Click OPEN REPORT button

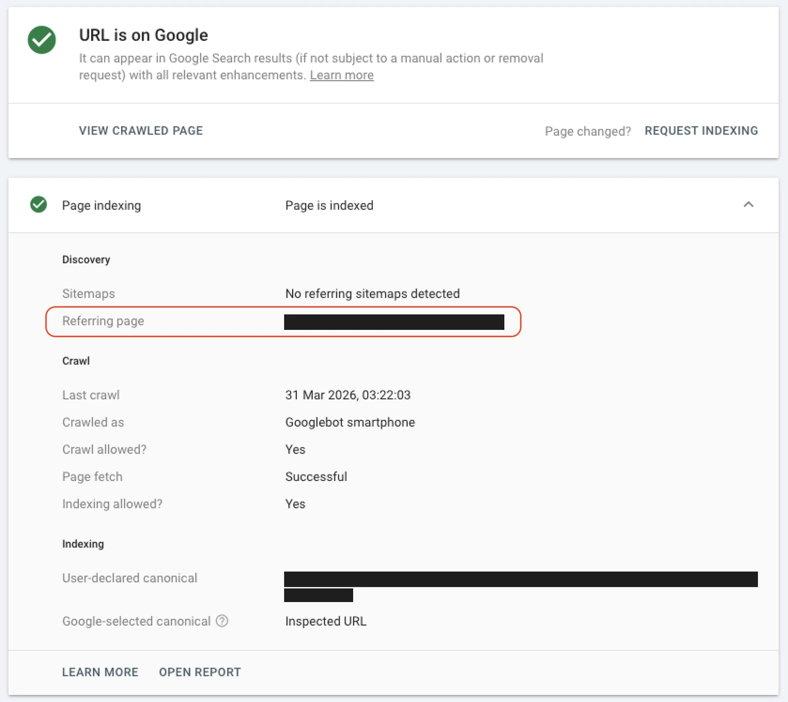click(x=200, y=672)
